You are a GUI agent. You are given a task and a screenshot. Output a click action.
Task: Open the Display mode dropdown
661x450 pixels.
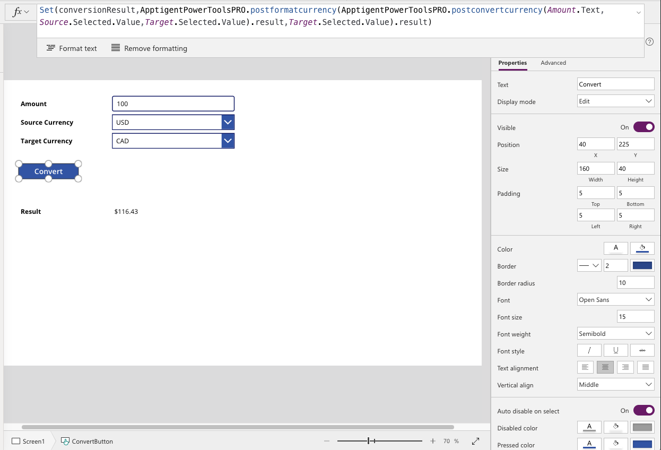point(616,101)
